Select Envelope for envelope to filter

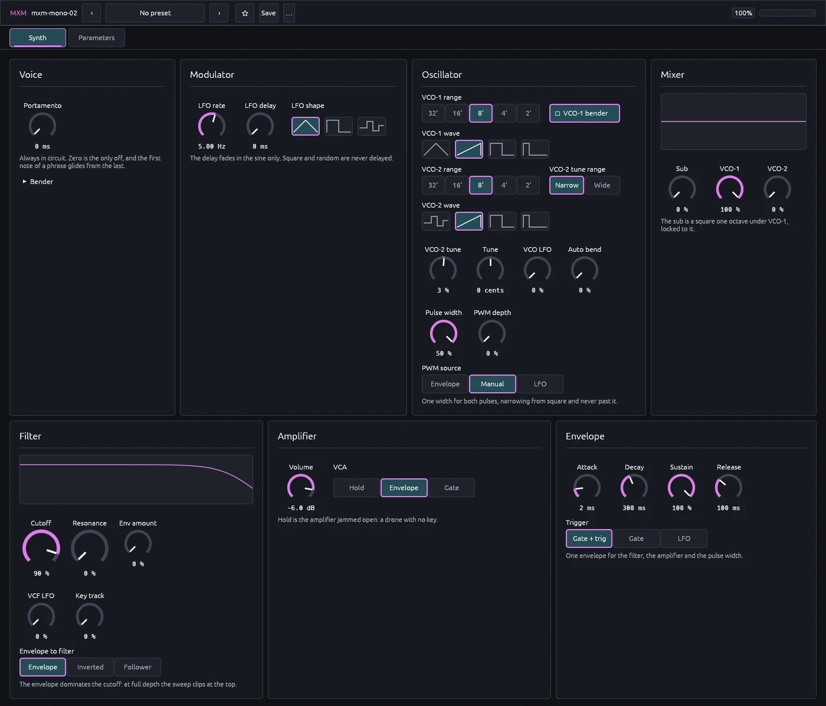[x=43, y=667]
